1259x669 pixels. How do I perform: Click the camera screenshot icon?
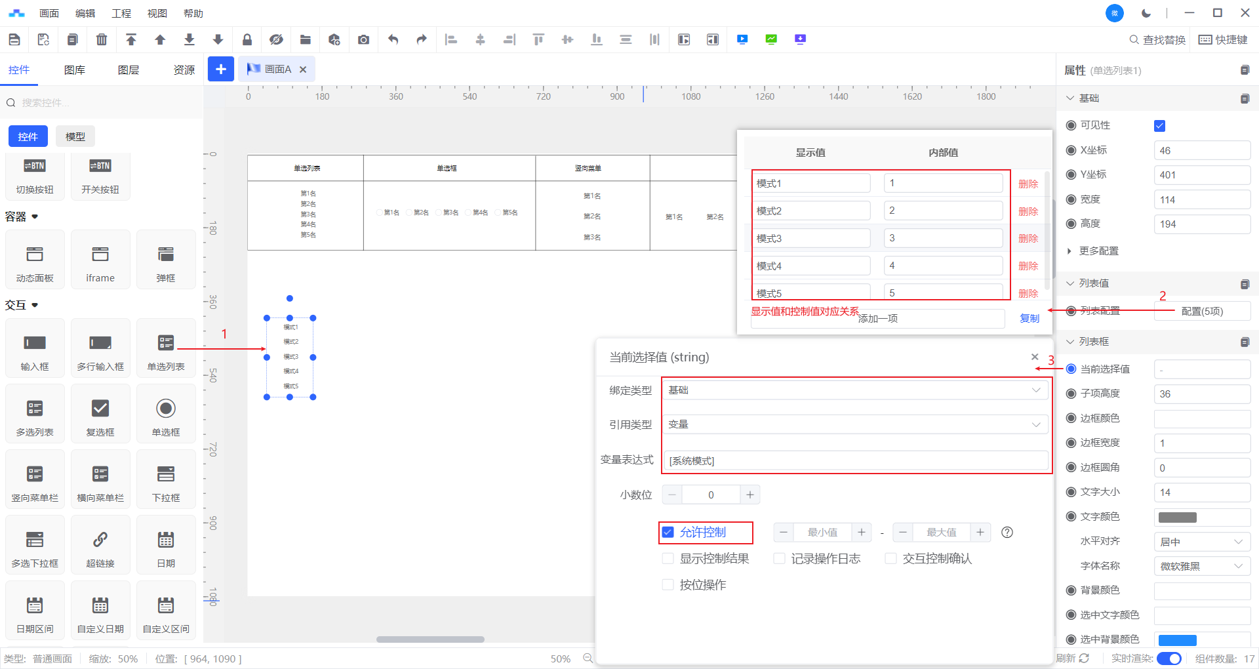pos(363,40)
